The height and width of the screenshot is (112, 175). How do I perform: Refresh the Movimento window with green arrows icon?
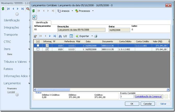(3, 9)
